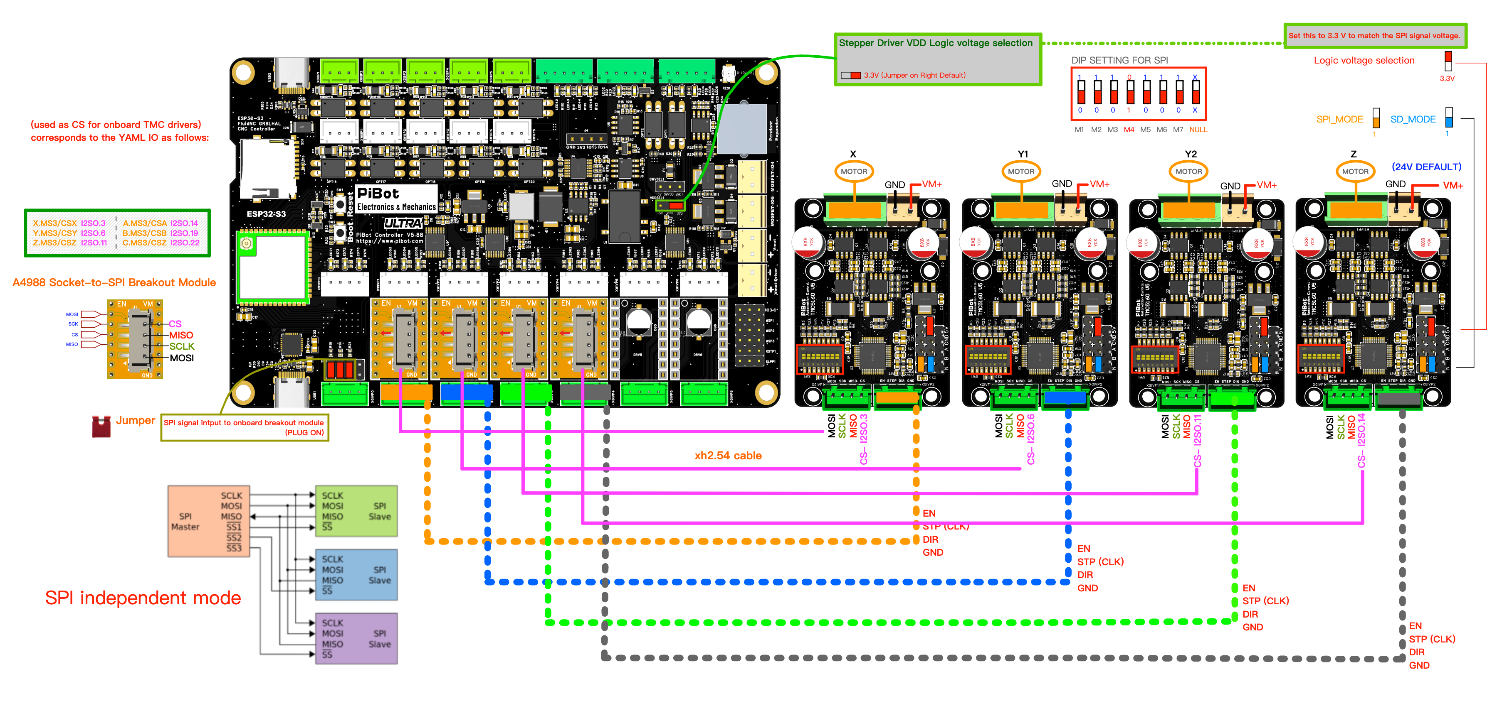Click the red-boxed DIP switch on X driver

820,359
